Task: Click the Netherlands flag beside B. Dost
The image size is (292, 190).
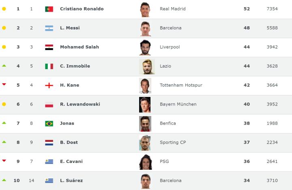Action: [x=49, y=142]
